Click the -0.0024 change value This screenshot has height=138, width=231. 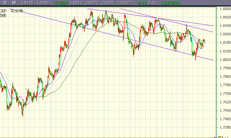tap(61, 3)
